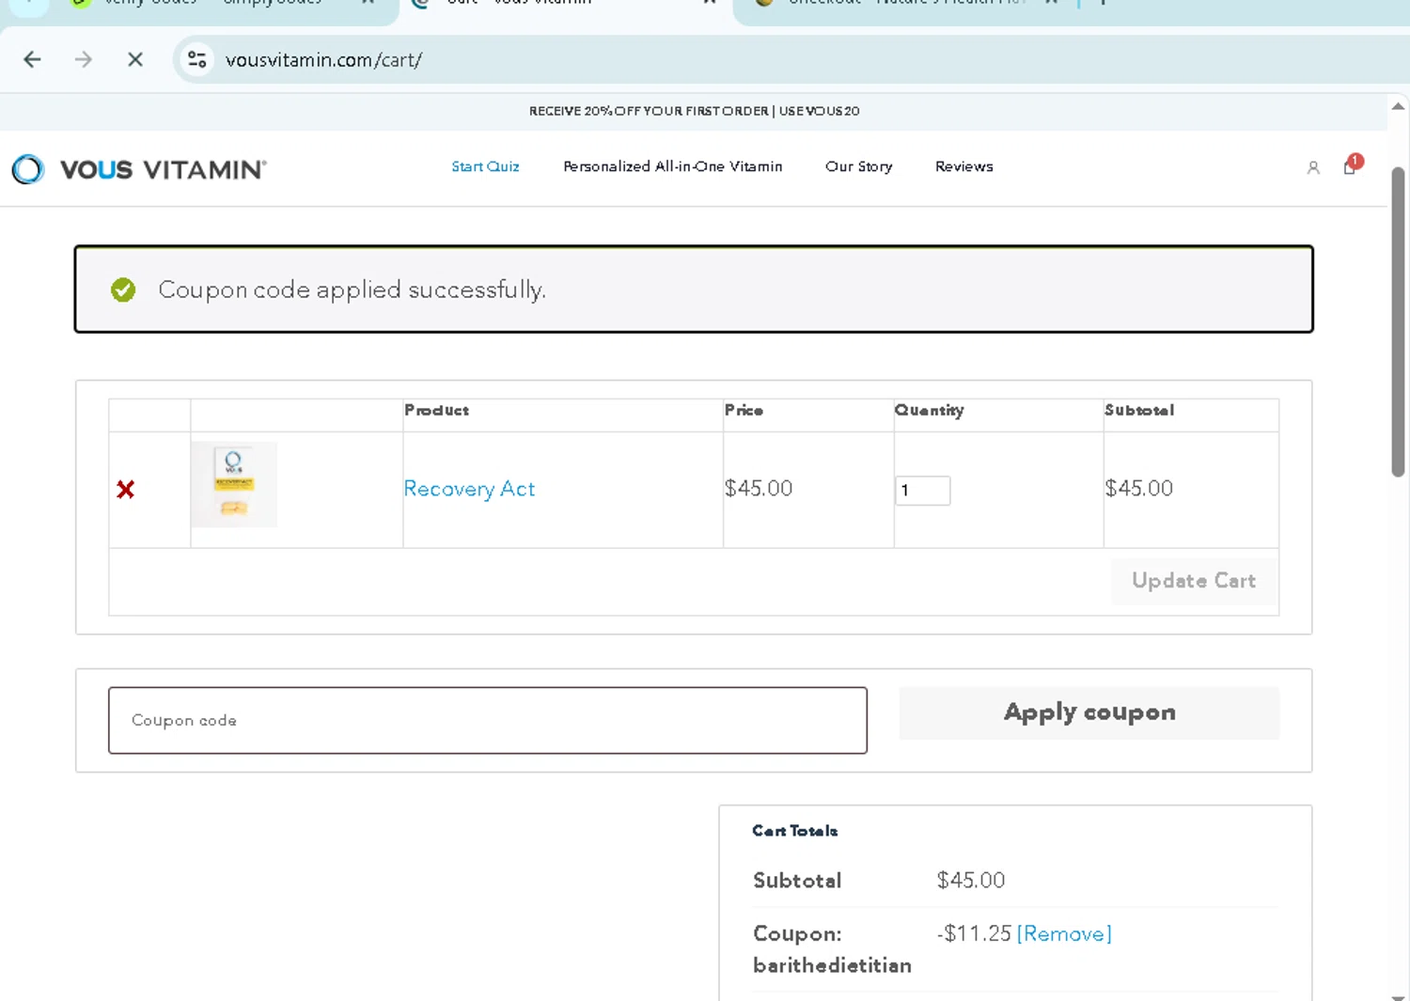This screenshot has height=1001, width=1410.
Task: Open the Start Quiz menu item
Action: point(485,166)
